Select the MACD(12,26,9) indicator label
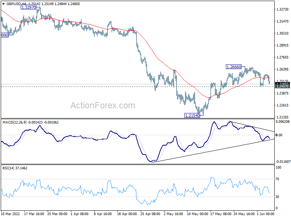The image size is (291, 218). tap(15, 122)
